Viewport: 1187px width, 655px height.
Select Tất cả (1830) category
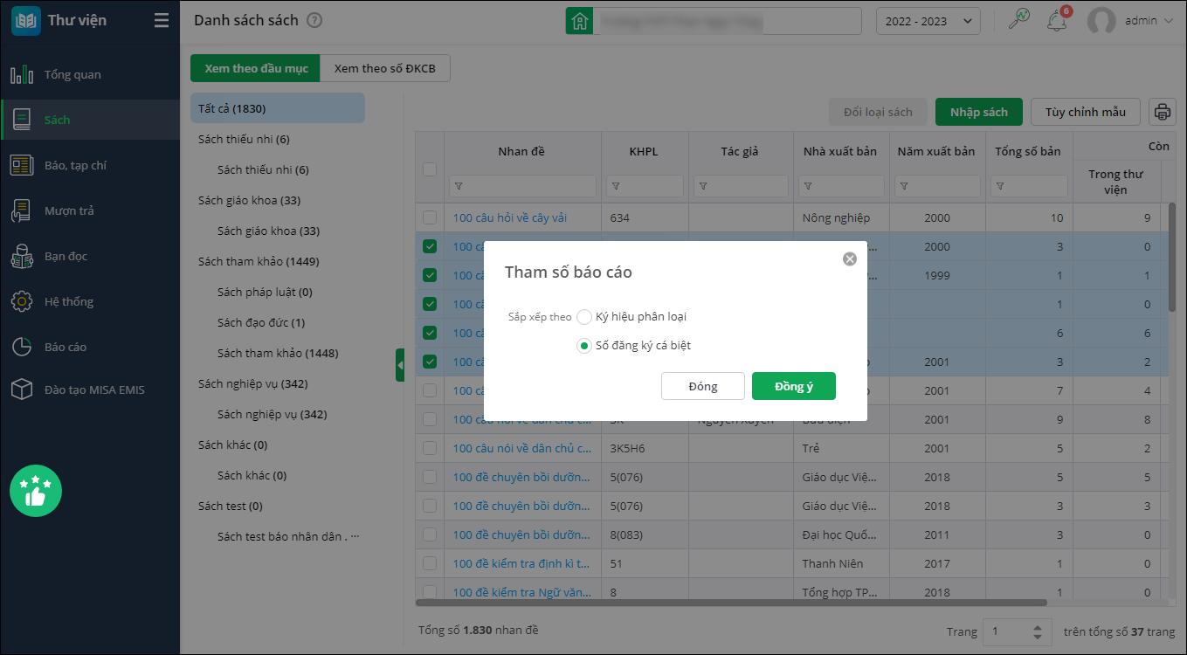tap(278, 108)
